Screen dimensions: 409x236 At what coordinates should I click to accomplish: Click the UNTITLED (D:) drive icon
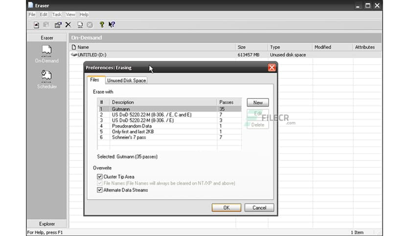point(74,55)
